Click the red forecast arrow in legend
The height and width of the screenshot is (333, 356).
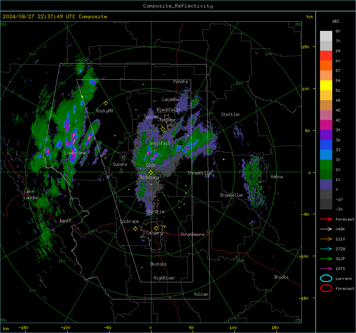326,219
